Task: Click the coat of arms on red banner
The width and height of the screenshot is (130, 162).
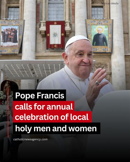Action: (x=55, y=34)
